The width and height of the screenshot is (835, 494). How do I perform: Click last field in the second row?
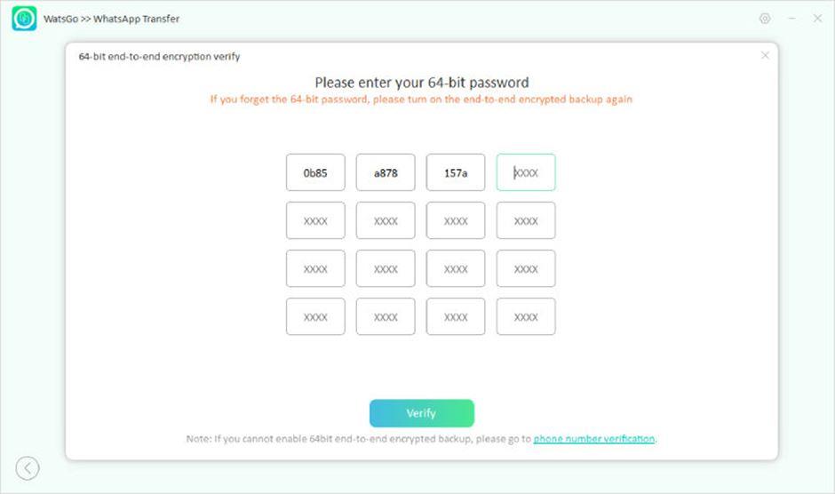pos(526,220)
